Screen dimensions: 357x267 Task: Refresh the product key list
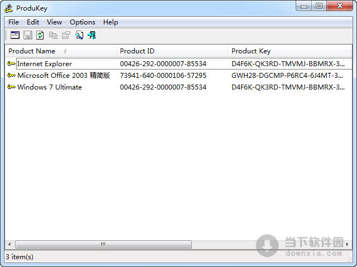coord(40,35)
